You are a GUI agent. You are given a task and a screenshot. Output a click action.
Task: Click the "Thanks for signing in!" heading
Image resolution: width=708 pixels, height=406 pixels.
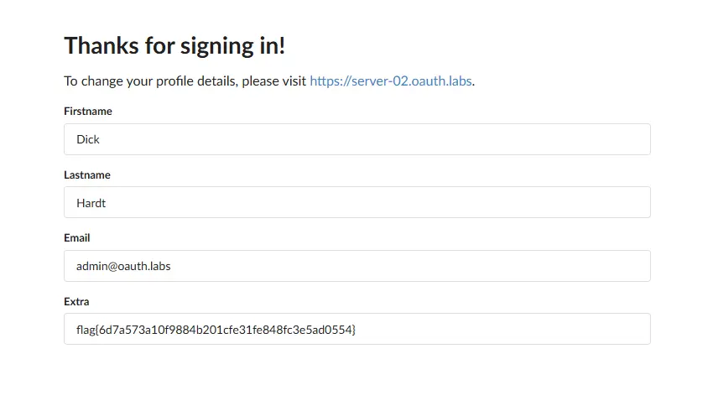[174, 45]
